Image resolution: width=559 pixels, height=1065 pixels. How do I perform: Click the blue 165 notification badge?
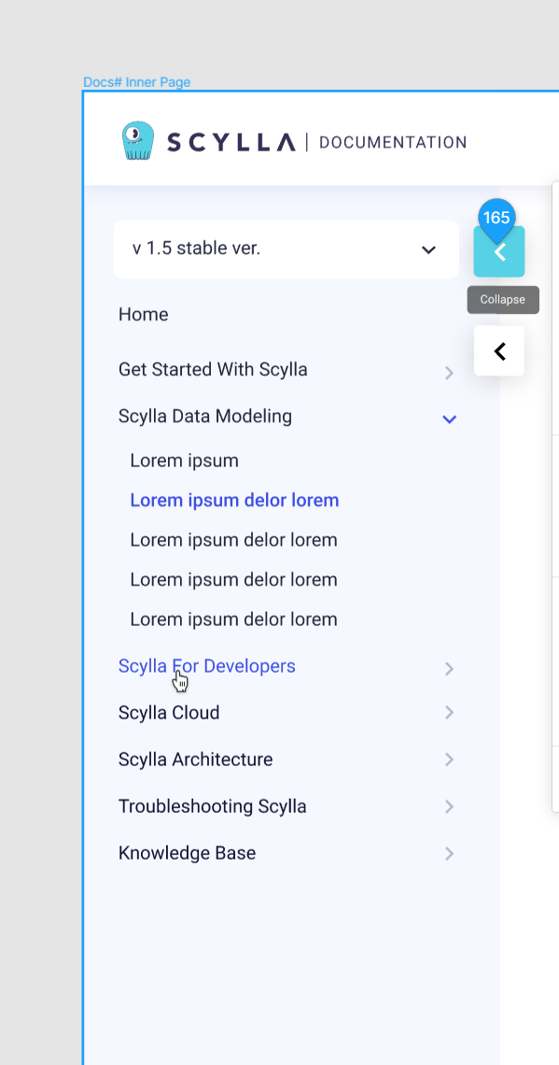click(496, 217)
